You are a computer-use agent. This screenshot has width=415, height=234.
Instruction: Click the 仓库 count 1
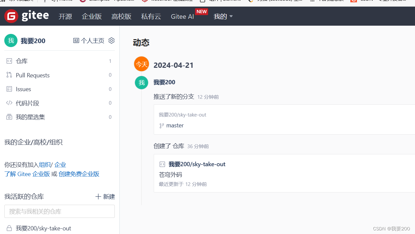(x=110, y=61)
